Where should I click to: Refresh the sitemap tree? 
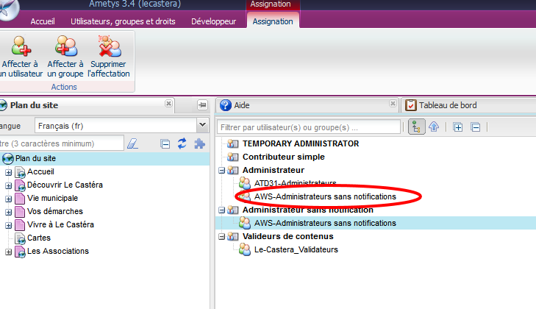pyautogui.click(x=182, y=143)
